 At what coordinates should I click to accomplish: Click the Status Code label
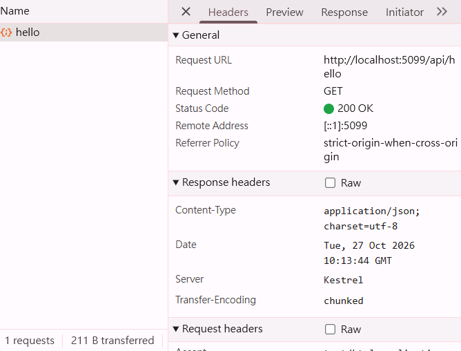[x=202, y=108]
